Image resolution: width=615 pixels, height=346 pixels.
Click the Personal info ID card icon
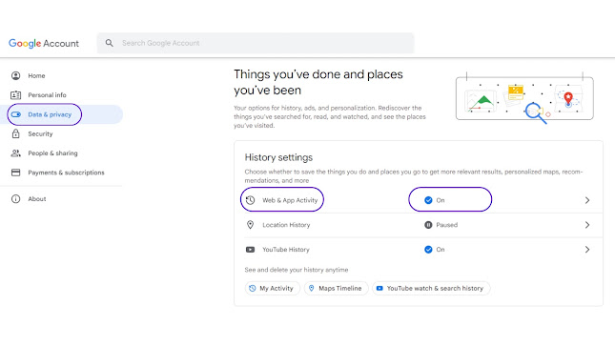15,95
